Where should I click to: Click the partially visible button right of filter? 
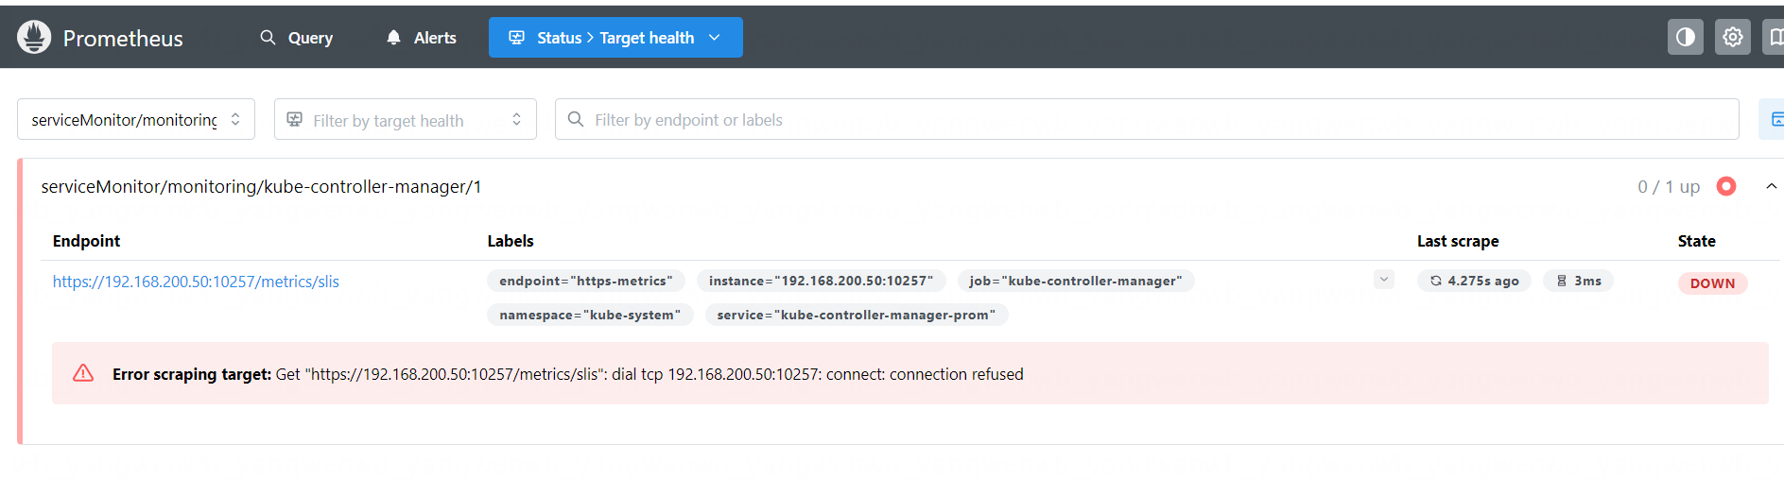pyautogui.click(x=1773, y=120)
